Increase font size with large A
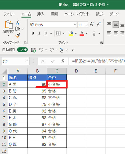Screen dimensions: 125x154 coord(92,24)
